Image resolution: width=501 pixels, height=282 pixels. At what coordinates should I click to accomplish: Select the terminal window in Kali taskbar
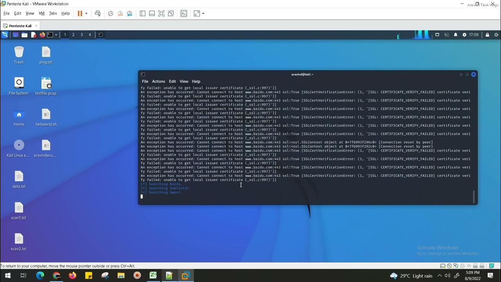(x=101, y=34)
